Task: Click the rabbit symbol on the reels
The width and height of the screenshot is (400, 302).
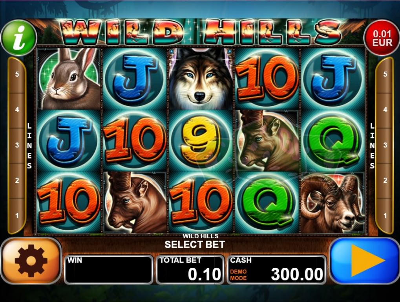Action: pyautogui.click(x=69, y=79)
